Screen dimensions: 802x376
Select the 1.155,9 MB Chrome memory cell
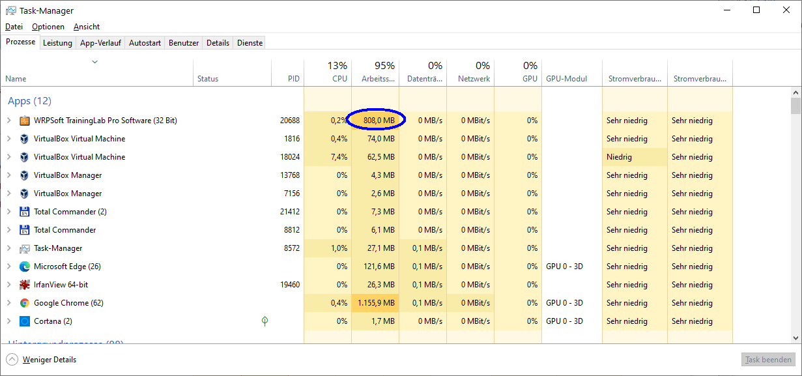coord(375,303)
